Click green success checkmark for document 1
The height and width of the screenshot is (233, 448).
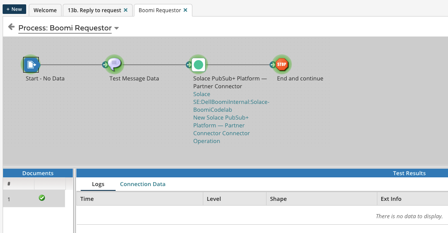pos(42,198)
